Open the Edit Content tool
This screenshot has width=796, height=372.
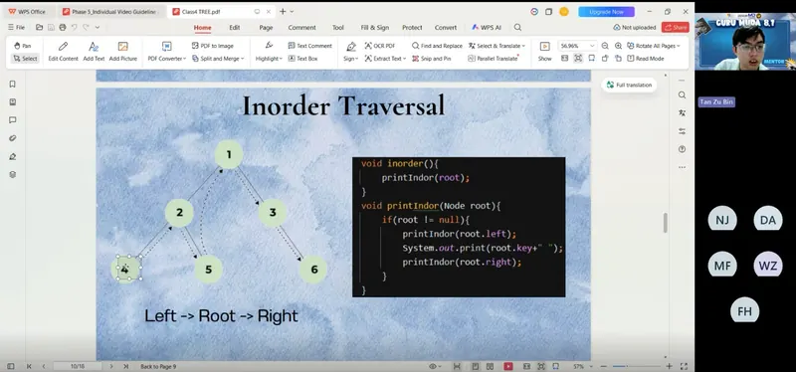pos(63,52)
